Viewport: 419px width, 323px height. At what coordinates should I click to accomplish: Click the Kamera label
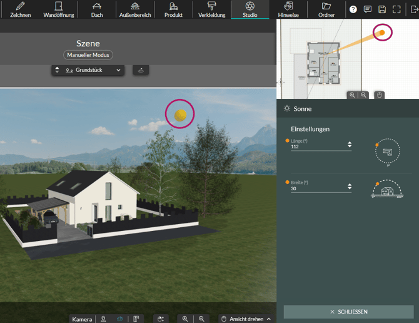(82, 319)
